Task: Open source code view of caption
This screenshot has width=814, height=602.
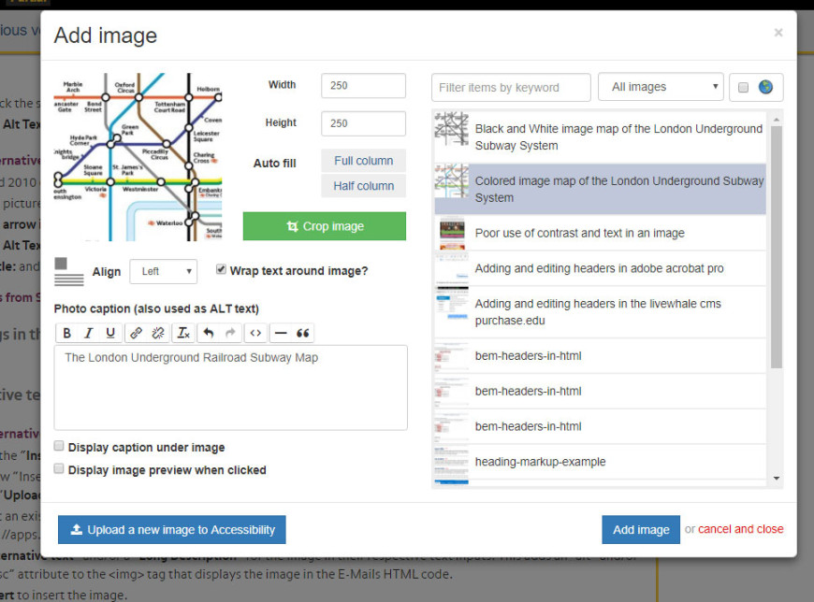Action: [255, 333]
